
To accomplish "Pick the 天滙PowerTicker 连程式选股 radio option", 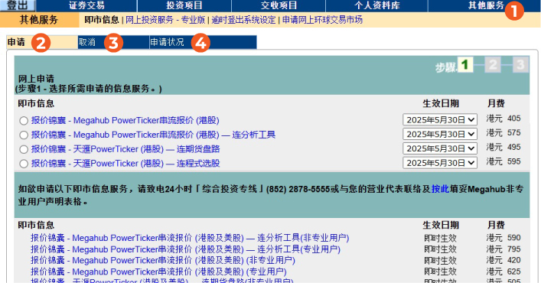I will pos(24,164).
